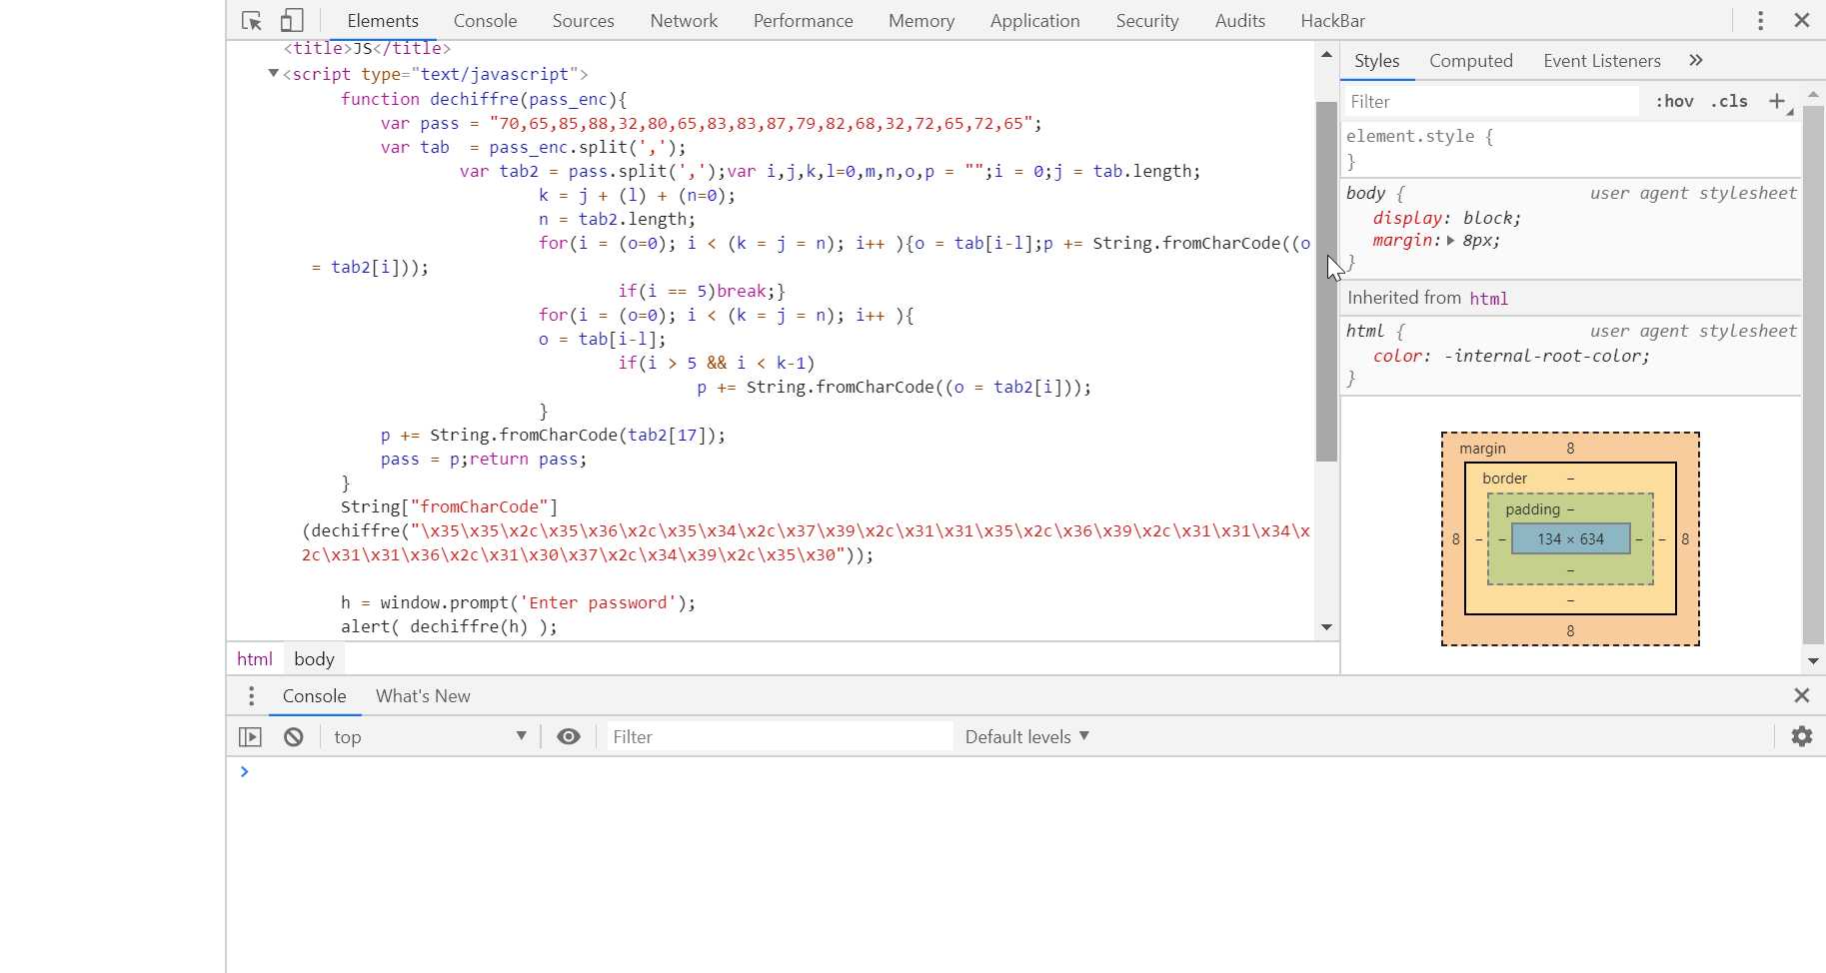Switch to the Computed sidebar tab
The height and width of the screenshot is (973, 1826).
(1470, 61)
